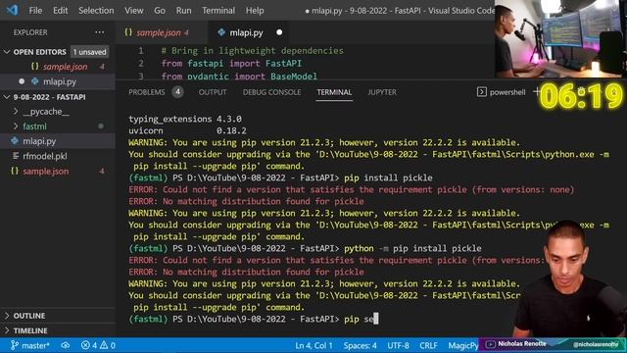Switch to the Problems panel tab

click(x=146, y=92)
